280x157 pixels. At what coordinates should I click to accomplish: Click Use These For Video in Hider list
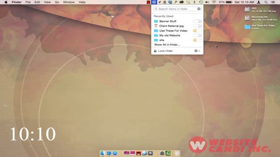(173, 31)
